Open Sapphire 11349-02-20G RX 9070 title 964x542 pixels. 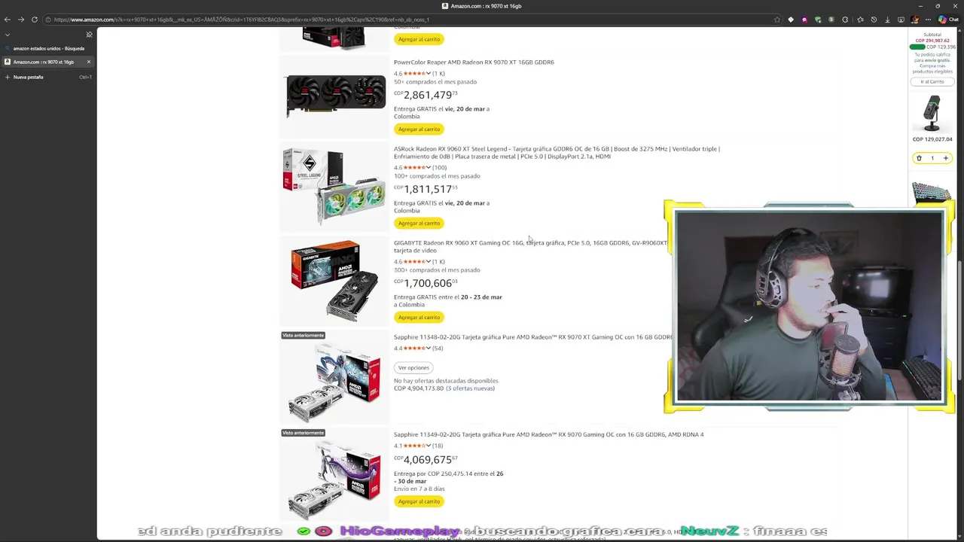pos(548,434)
